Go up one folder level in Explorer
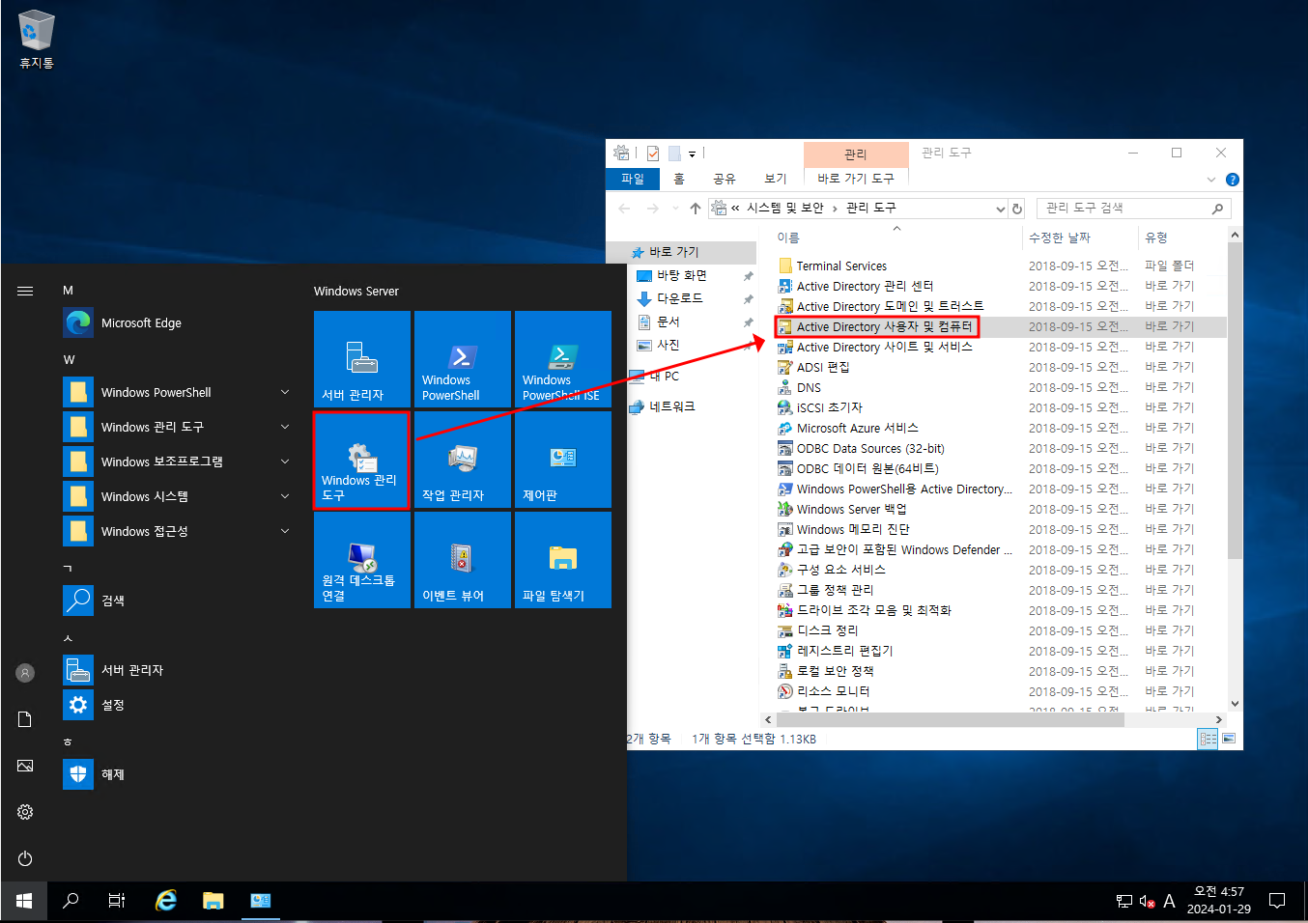This screenshot has height=923, width=1308. pos(696,209)
